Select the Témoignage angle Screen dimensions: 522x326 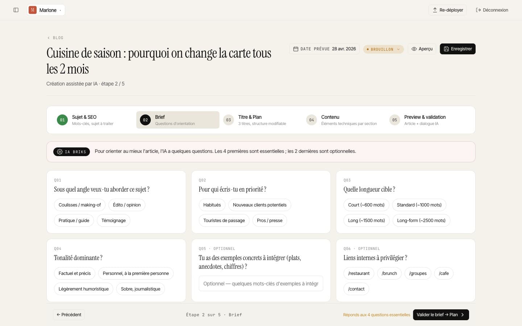[113, 221]
